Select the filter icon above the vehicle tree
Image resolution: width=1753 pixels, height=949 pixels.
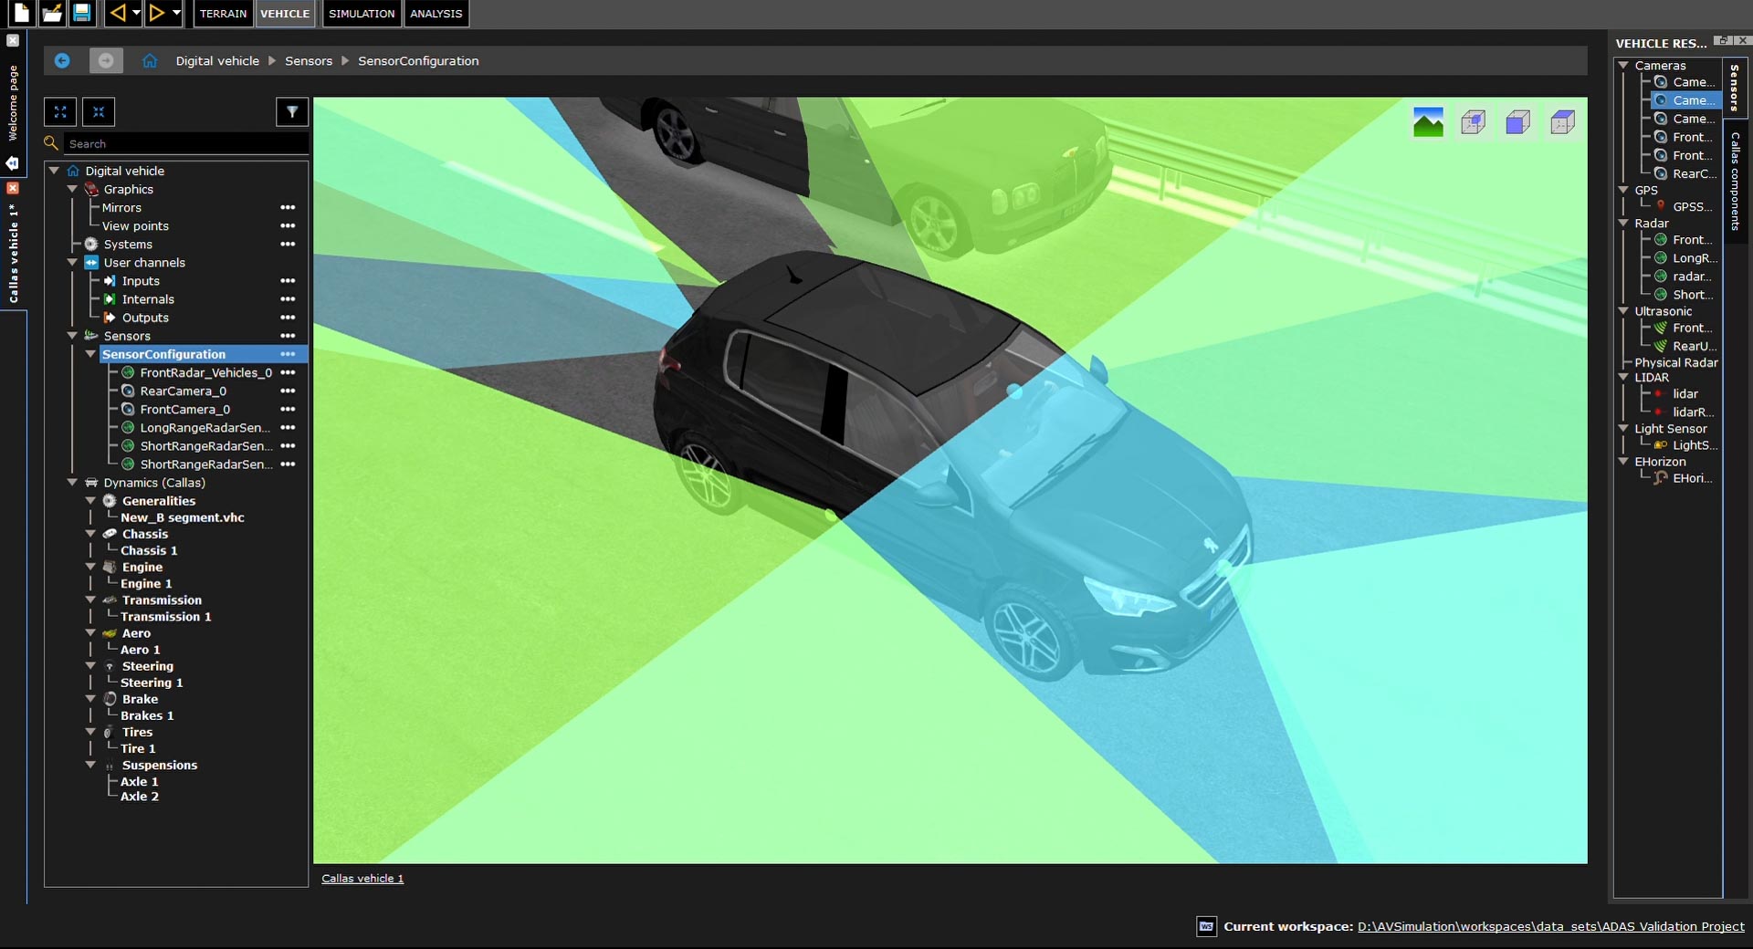[x=292, y=111]
